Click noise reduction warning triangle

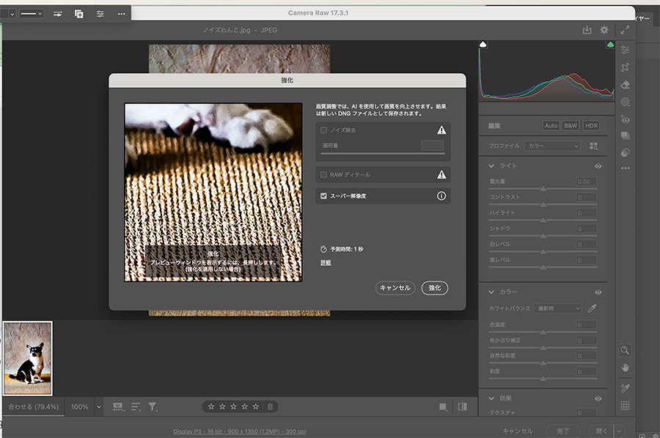coord(441,130)
